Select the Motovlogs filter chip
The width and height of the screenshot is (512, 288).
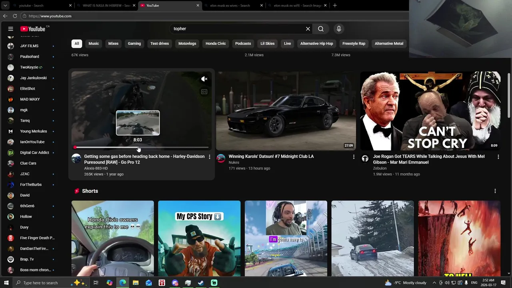point(187,44)
